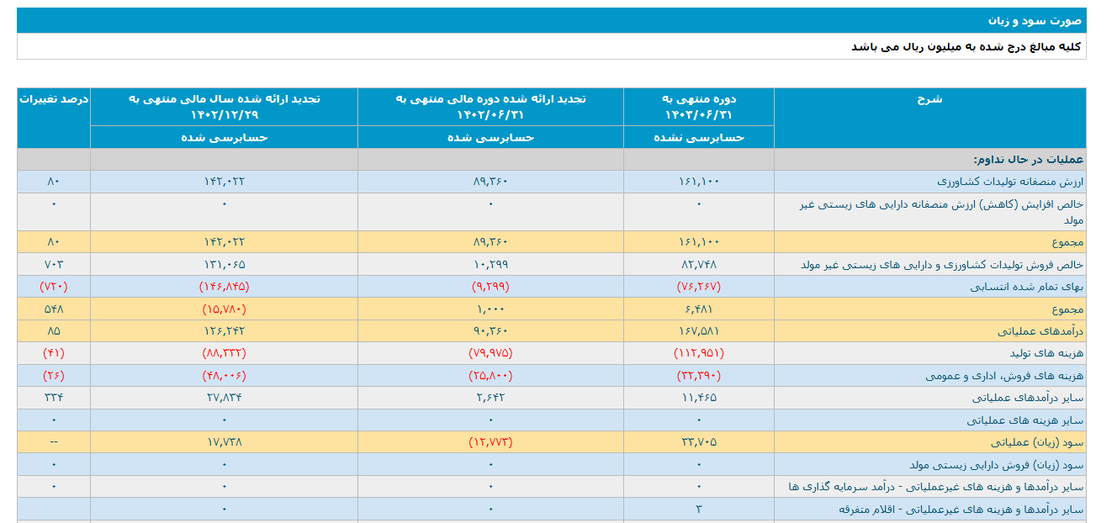Click the 'صورت سود و زیان' title bar
1117x523 pixels.
click(1035, 20)
